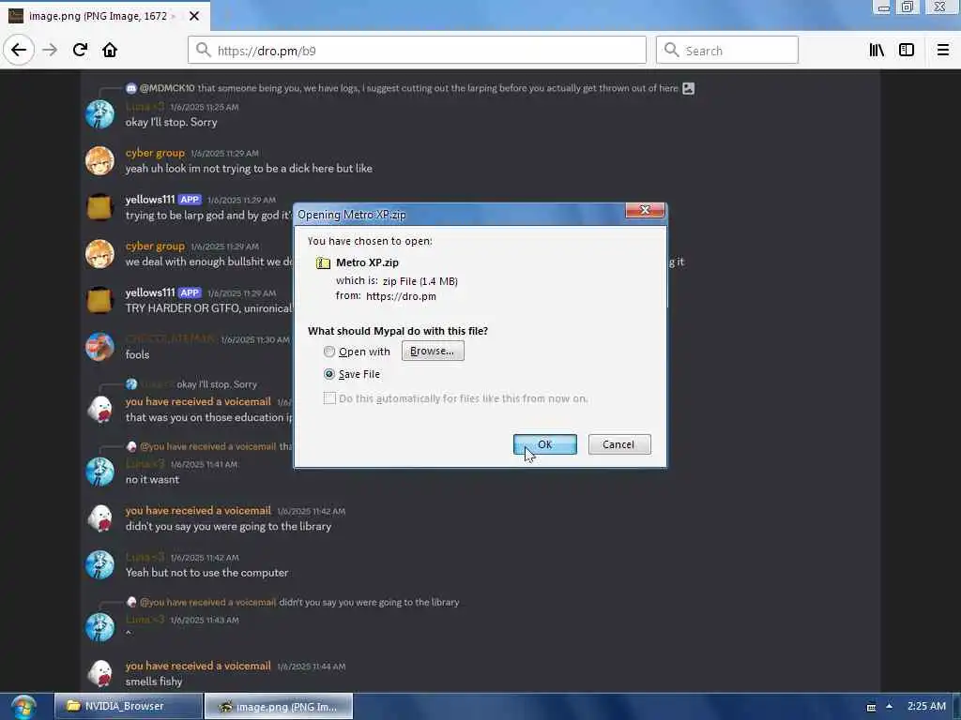Viewport: 961px width, 720px height.
Task: Click 'didn't you say you were going to the library' message
Action: pos(228,526)
